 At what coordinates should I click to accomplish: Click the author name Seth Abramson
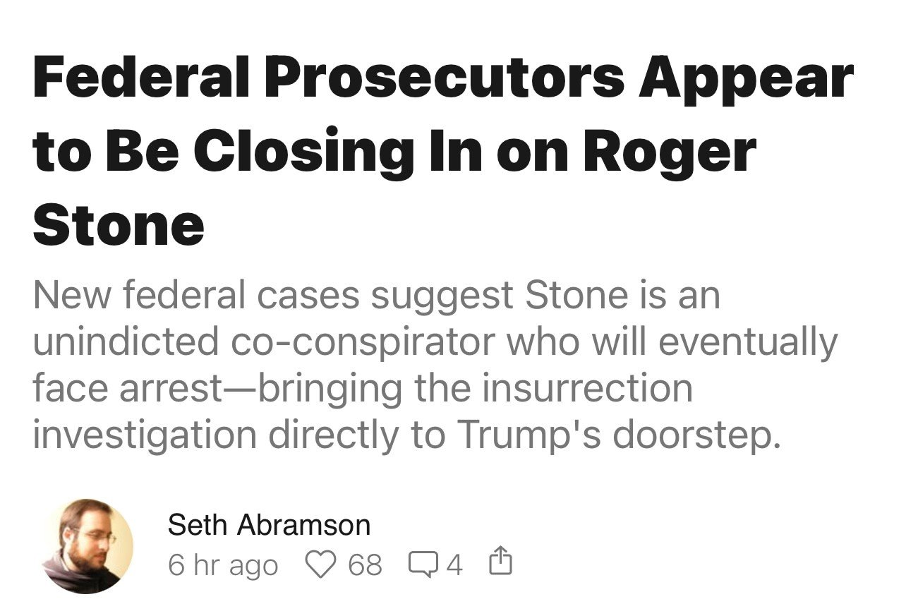pyautogui.click(x=269, y=525)
